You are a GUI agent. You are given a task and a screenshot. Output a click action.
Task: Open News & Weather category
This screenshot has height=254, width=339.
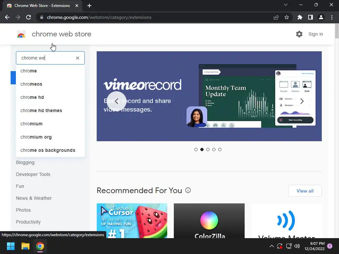tap(34, 198)
